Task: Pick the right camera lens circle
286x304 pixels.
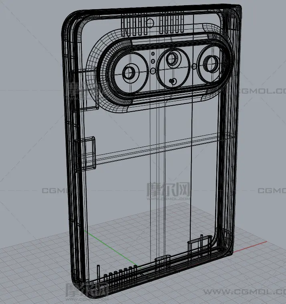Action: pyautogui.click(x=211, y=63)
